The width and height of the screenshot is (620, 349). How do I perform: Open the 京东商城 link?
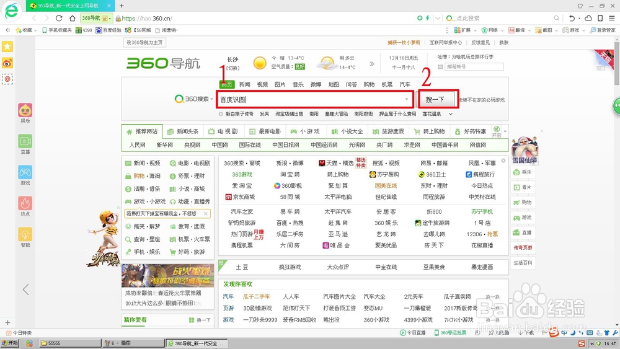pos(239,197)
